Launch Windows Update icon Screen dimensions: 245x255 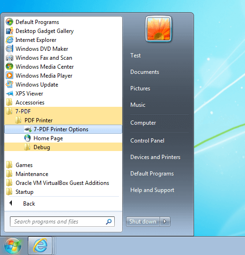(x=9, y=84)
